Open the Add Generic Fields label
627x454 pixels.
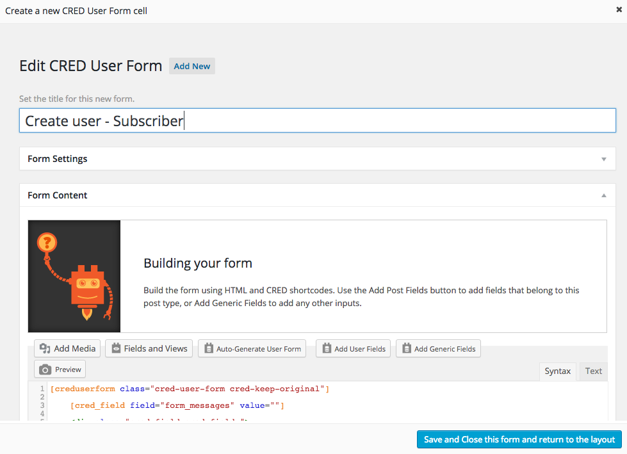445,349
